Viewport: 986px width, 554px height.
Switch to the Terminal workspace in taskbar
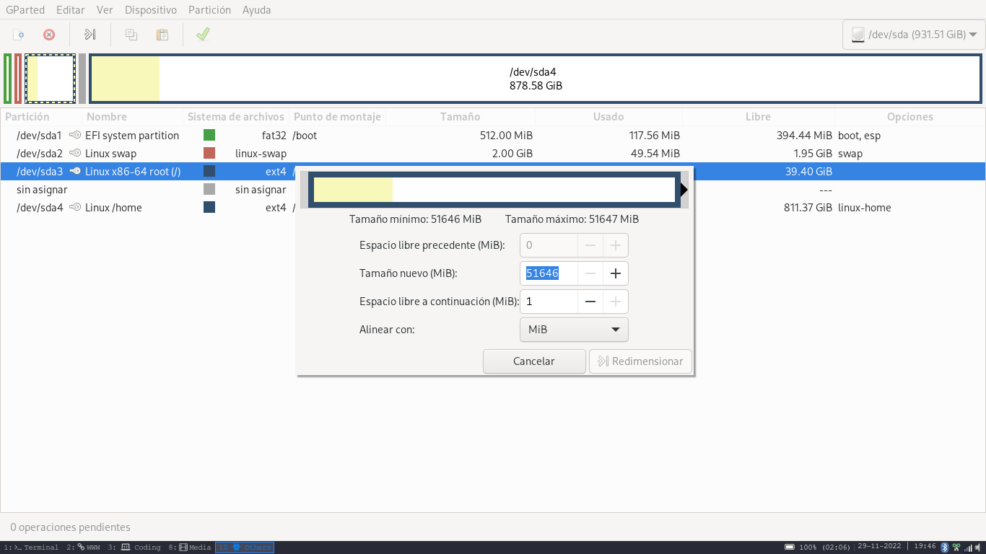point(32,548)
